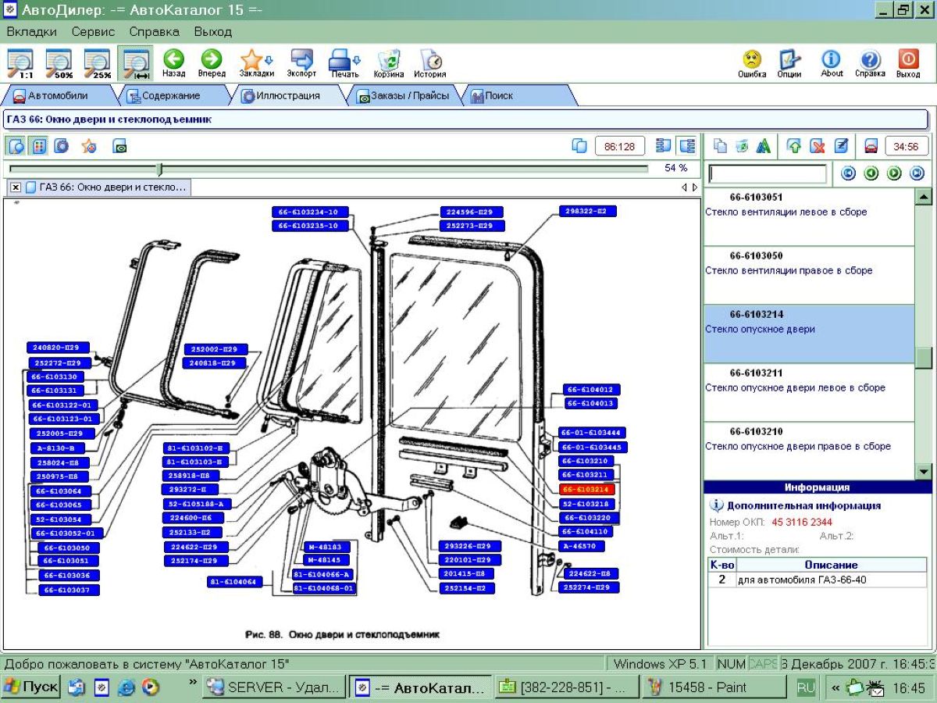Go back with the Назад button
This screenshot has height=703, width=937.
coord(173,62)
